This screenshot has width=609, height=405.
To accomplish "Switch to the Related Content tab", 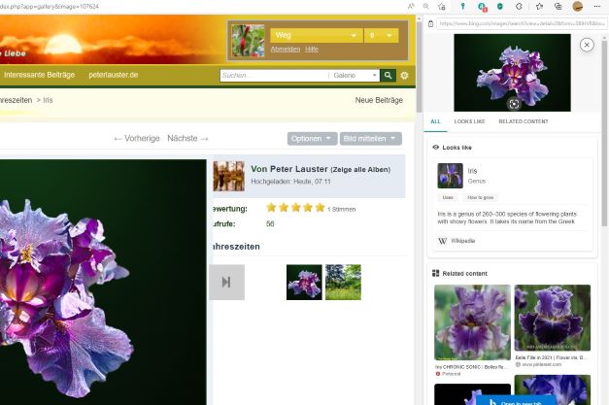I will tap(523, 121).
